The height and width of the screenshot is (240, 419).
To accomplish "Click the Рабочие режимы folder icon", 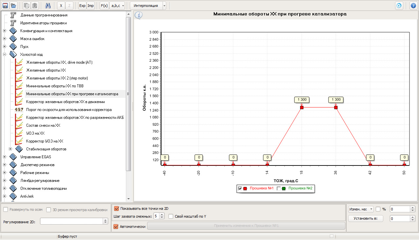I will point(13,173).
